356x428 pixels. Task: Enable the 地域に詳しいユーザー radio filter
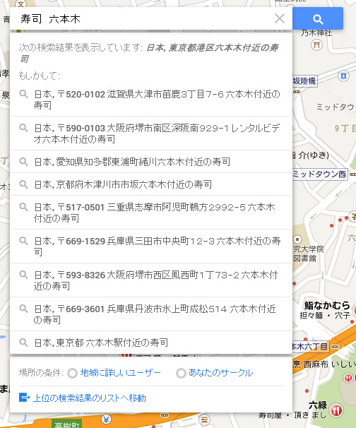click(72, 373)
